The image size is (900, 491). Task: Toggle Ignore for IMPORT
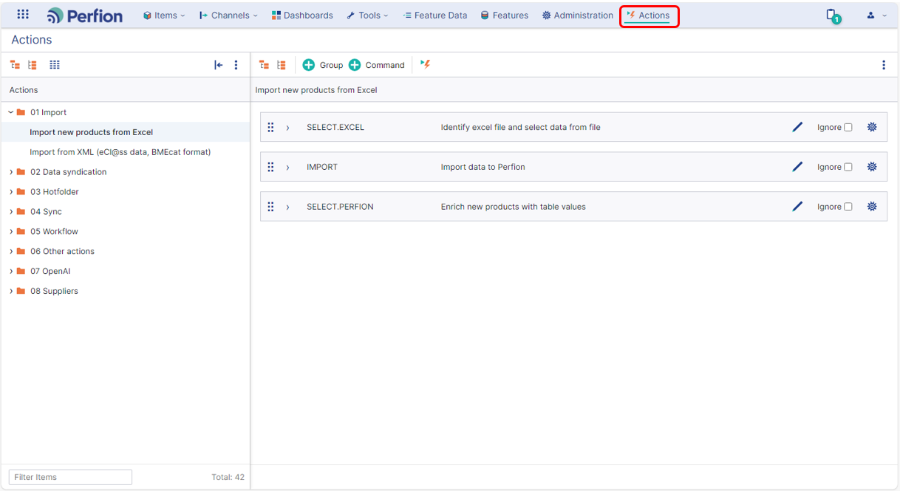point(848,167)
